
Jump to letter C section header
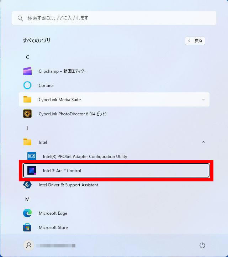(x=27, y=57)
